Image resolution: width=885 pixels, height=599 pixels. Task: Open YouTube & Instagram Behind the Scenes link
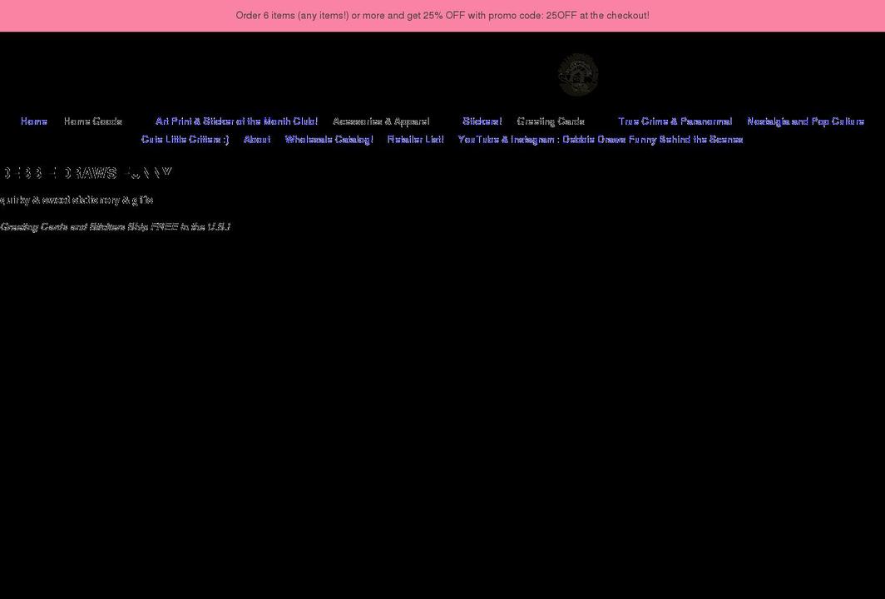(x=601, y=140)
